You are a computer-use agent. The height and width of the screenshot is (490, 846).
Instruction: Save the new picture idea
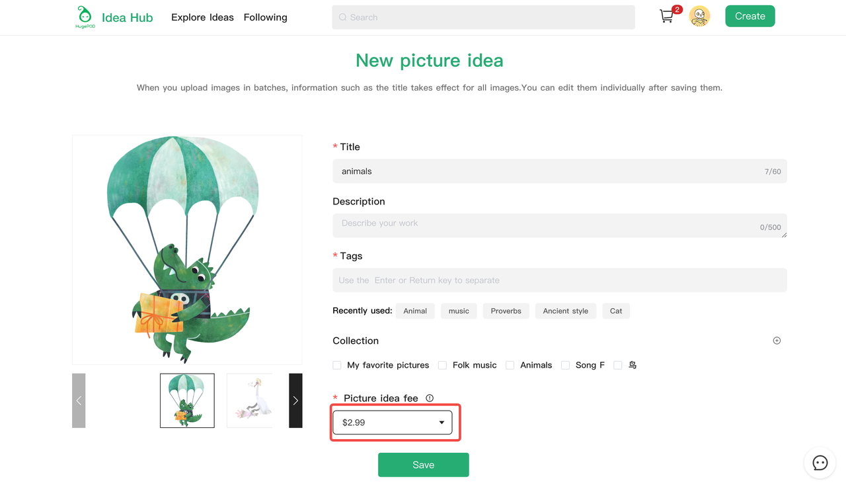(x=424, y=465)
